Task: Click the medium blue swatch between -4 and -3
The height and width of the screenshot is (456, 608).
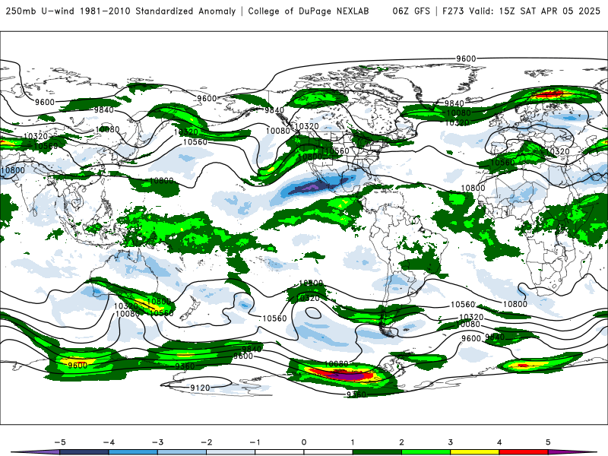Action: pos(133,452)
